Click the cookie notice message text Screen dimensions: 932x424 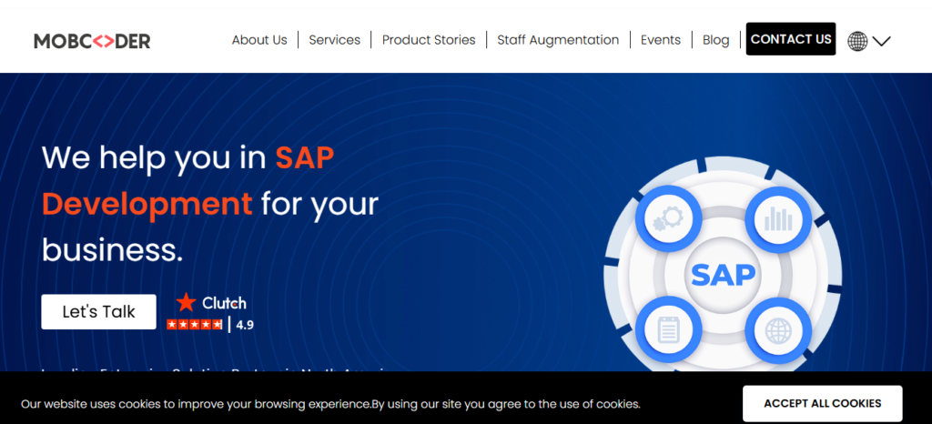pyautogui.click(x=330, y=404)
